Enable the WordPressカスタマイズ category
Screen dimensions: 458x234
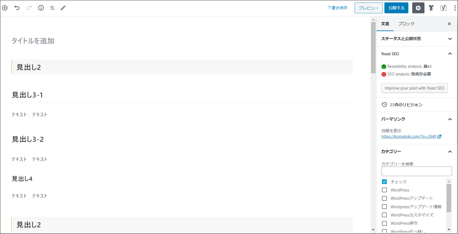point(384,215)
